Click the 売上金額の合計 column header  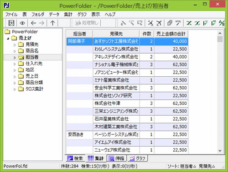point(171,34)
